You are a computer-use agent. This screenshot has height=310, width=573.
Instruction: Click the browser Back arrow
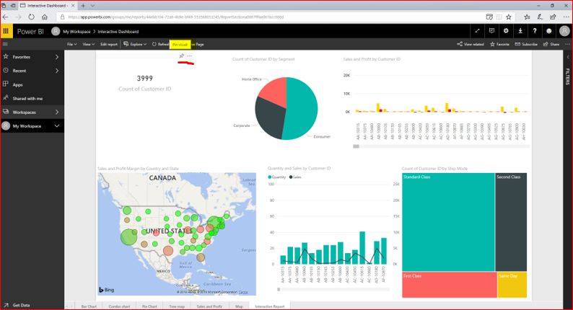coord(6,17)
